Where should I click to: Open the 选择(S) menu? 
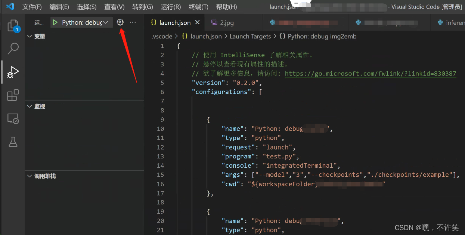coord(87,7)
